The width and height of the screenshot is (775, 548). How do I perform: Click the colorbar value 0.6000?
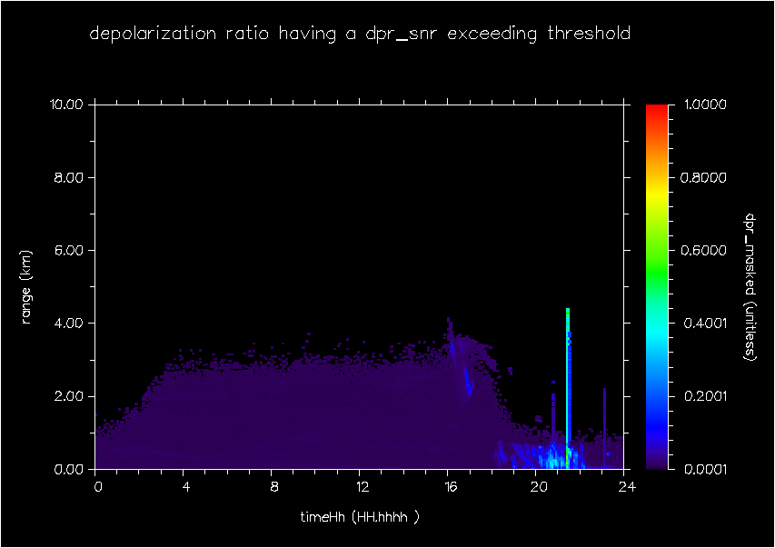(704, 250)
